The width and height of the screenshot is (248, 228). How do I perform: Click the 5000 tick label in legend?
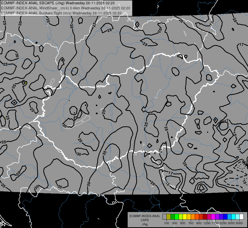239,223
